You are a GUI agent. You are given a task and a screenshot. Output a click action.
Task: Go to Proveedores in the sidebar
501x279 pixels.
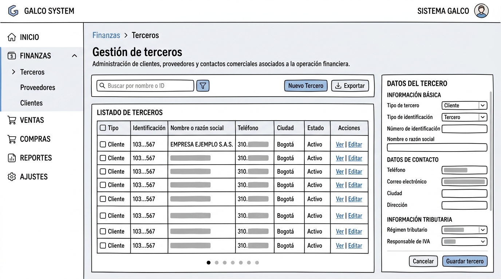click(38, 88)
